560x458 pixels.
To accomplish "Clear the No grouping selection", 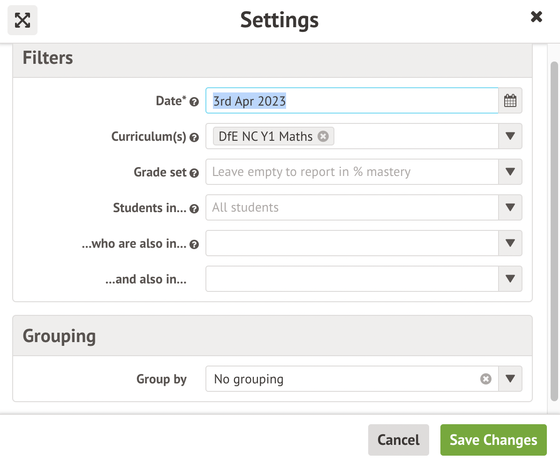I will pyautogui.click(x=486, y=379).
